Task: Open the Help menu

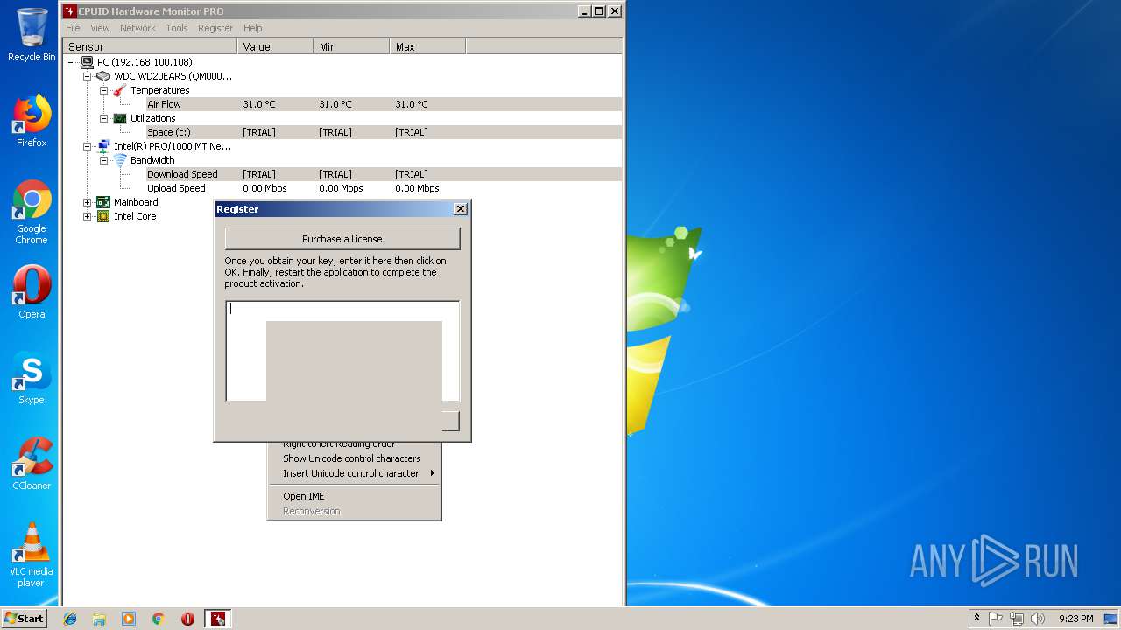Action: point(253,28)
